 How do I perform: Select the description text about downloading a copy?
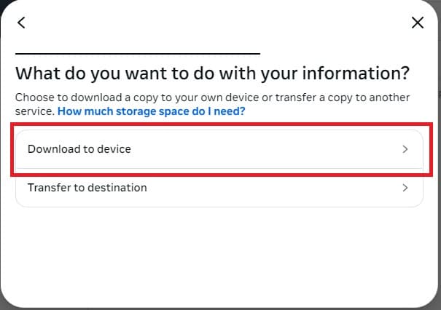[212, 104]
